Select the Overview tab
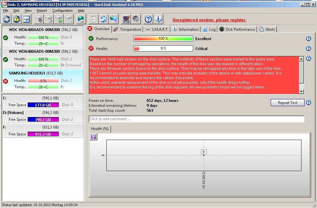 (x=99, y=29)
